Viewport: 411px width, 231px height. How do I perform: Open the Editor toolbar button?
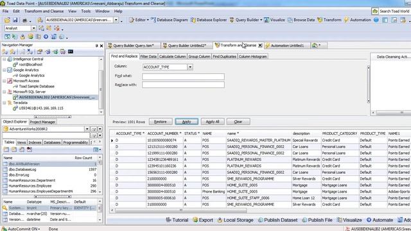(139, 20)
